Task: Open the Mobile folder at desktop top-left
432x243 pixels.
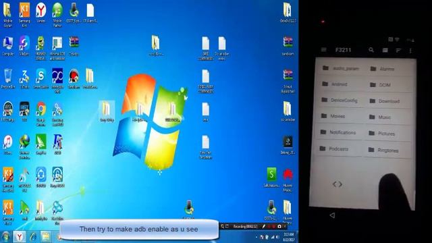Action: [x=7, y=14]
